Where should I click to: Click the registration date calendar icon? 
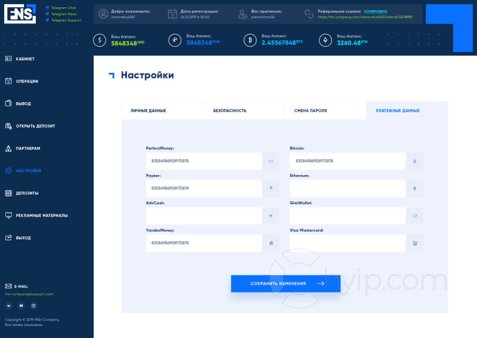coord(172,14)
